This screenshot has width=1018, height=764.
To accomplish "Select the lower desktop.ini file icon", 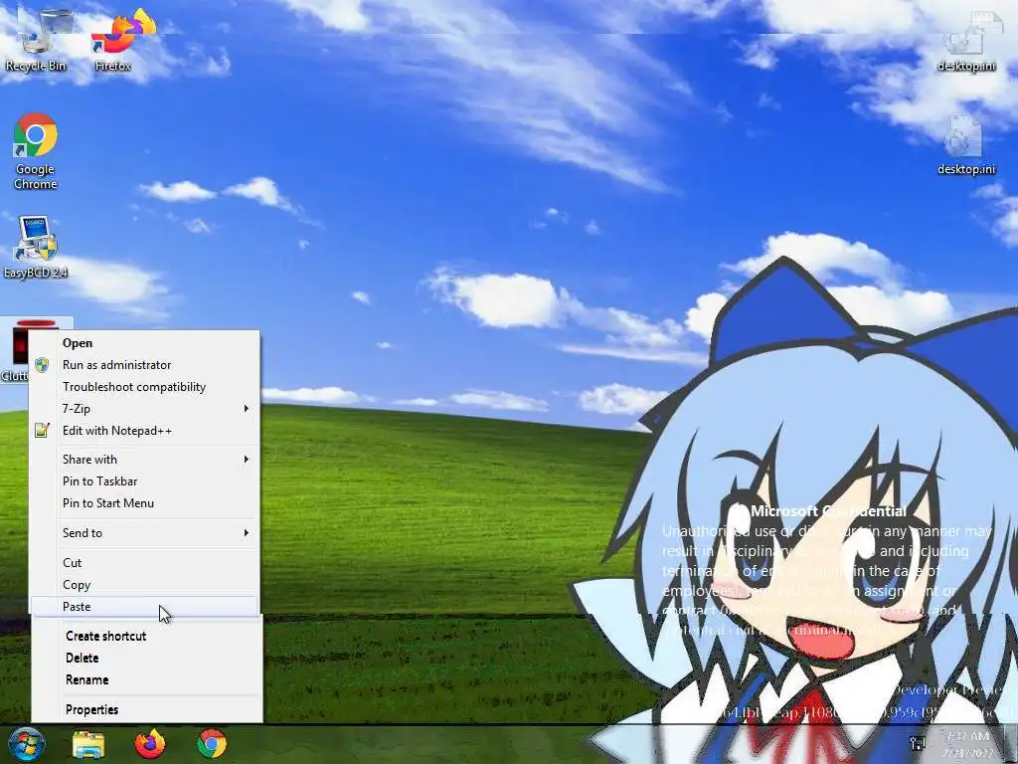I will [x=966, y=145].
